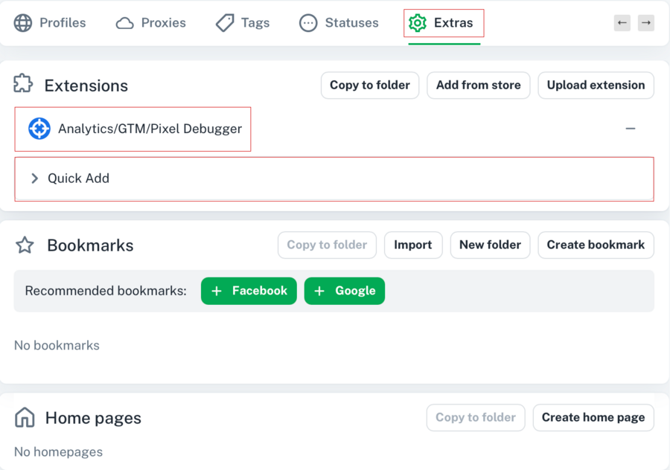Screen dimensions: 670x470
Task: Click the Create bookmark button
Action: point(596,245)
